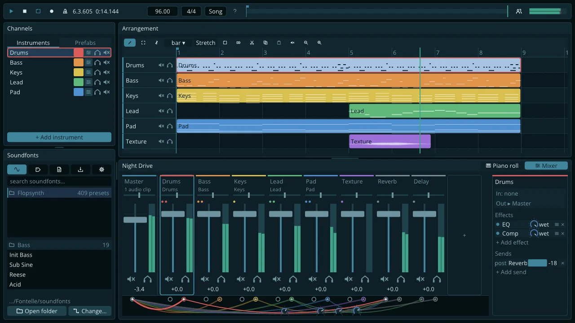Switch to the Instruments tab
Image resolution: width=575 pixels, height=323 pixels.
point(33,43)
